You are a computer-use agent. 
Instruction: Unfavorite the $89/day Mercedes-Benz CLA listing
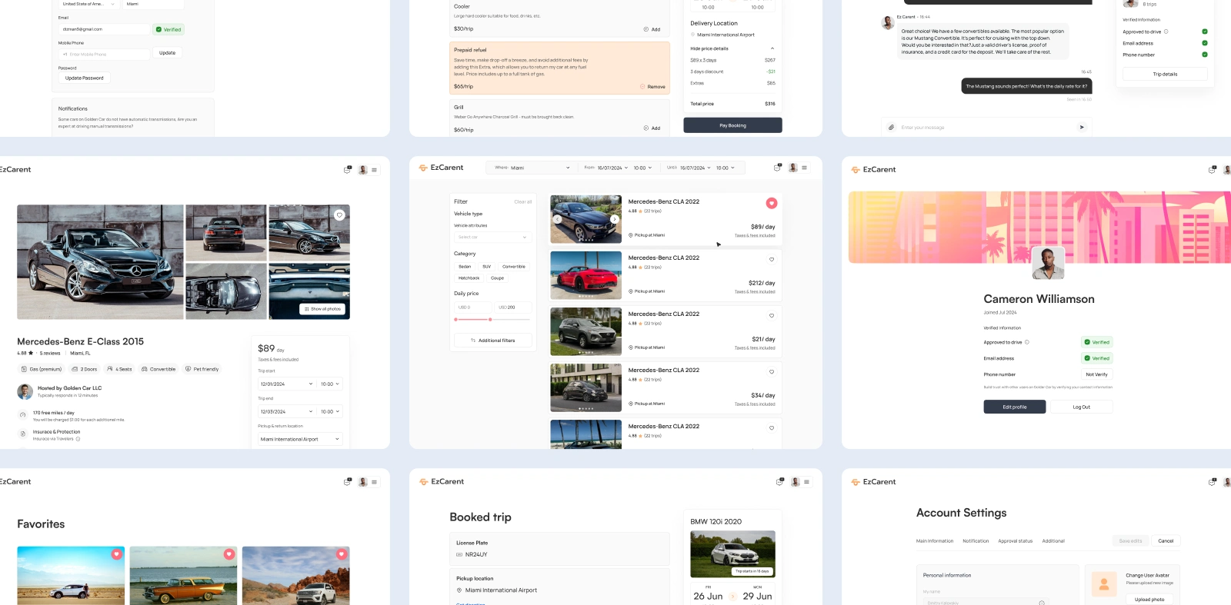pos(772,203)
